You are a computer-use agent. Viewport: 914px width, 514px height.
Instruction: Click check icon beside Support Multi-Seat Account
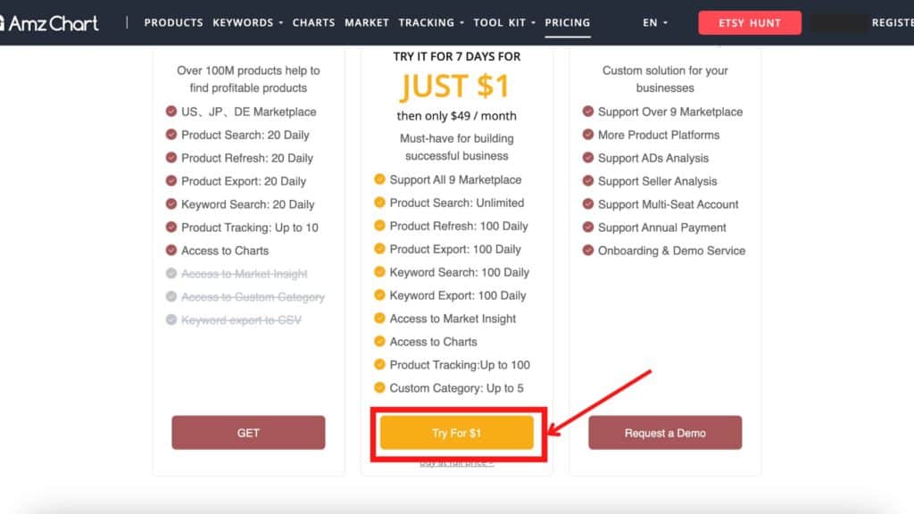coord(588,204)
